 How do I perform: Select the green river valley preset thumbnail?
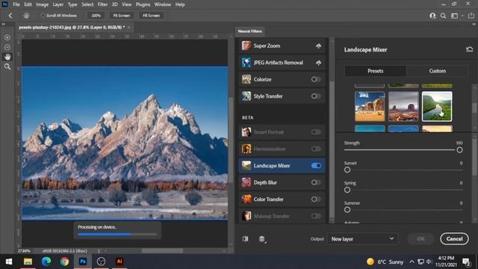click(x=437, y=106)
